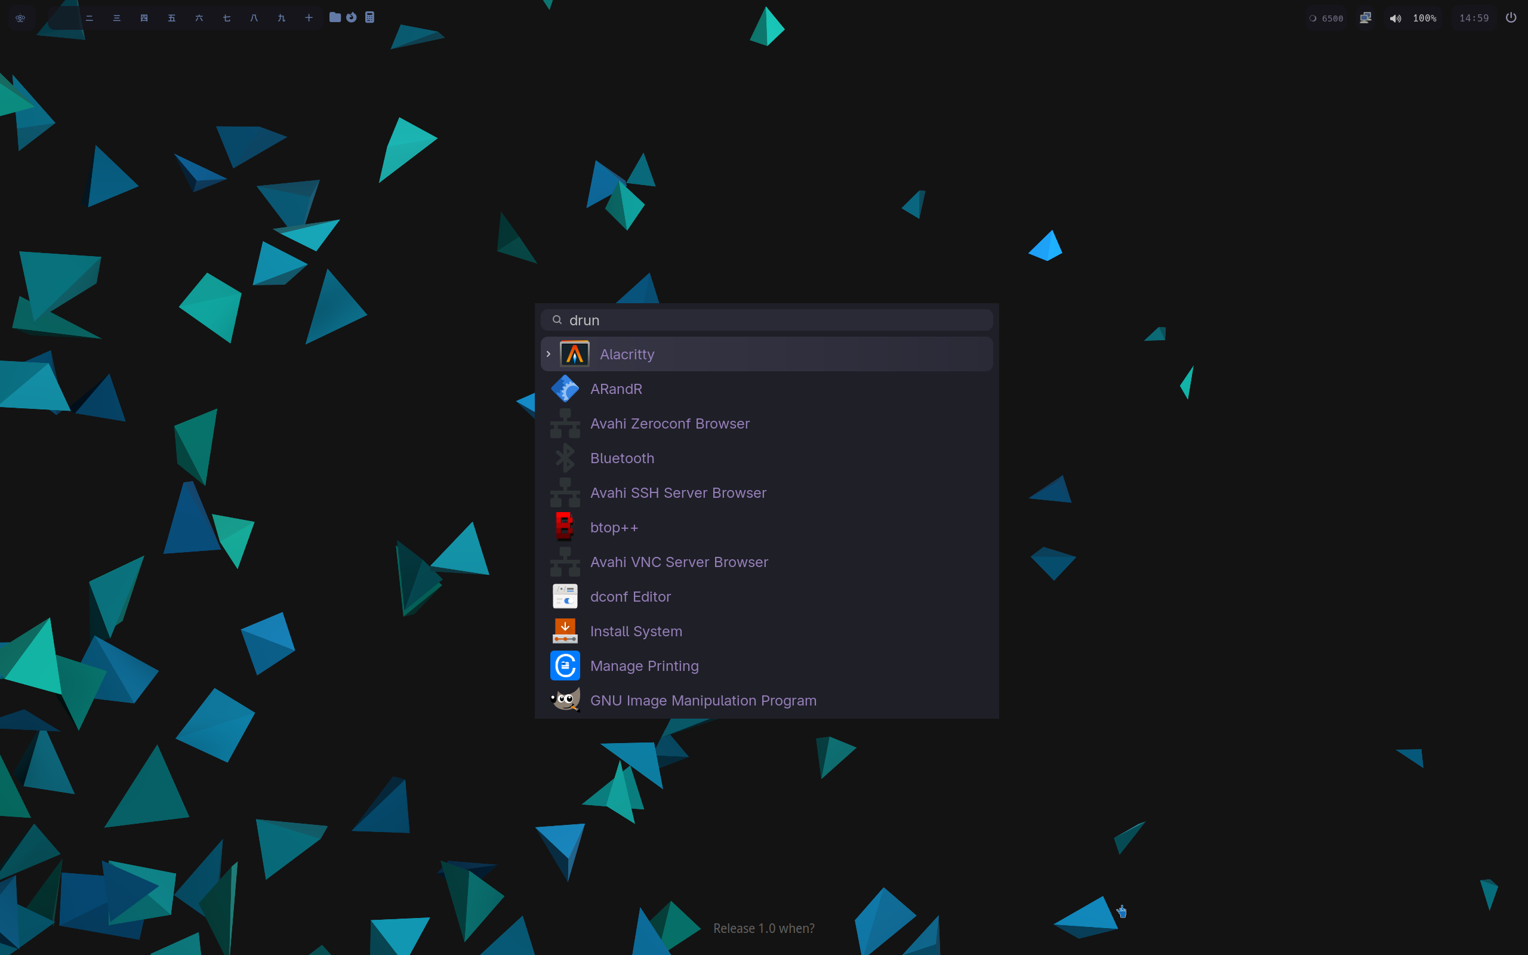Viewport: 1528px width, 955px height.
Task: Switch to workspace 四
Action: 144,18
